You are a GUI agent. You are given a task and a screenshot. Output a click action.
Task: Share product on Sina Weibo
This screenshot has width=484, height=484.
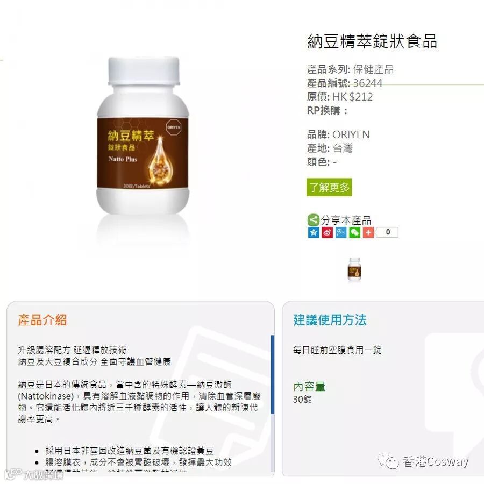327,232
